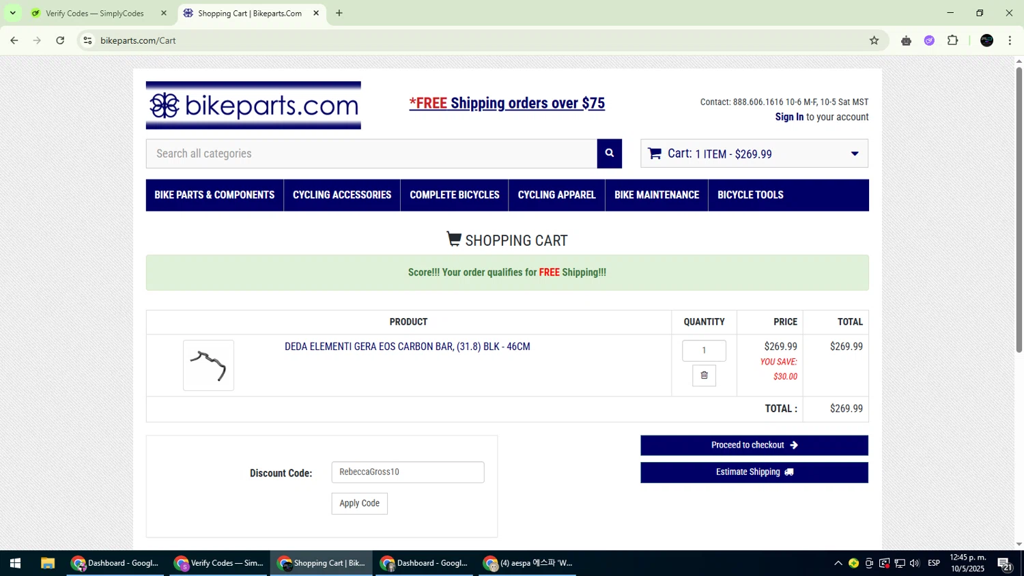Click the PRODUCT column header
The height and width of the screenshot is (576, 1024).
408,322
